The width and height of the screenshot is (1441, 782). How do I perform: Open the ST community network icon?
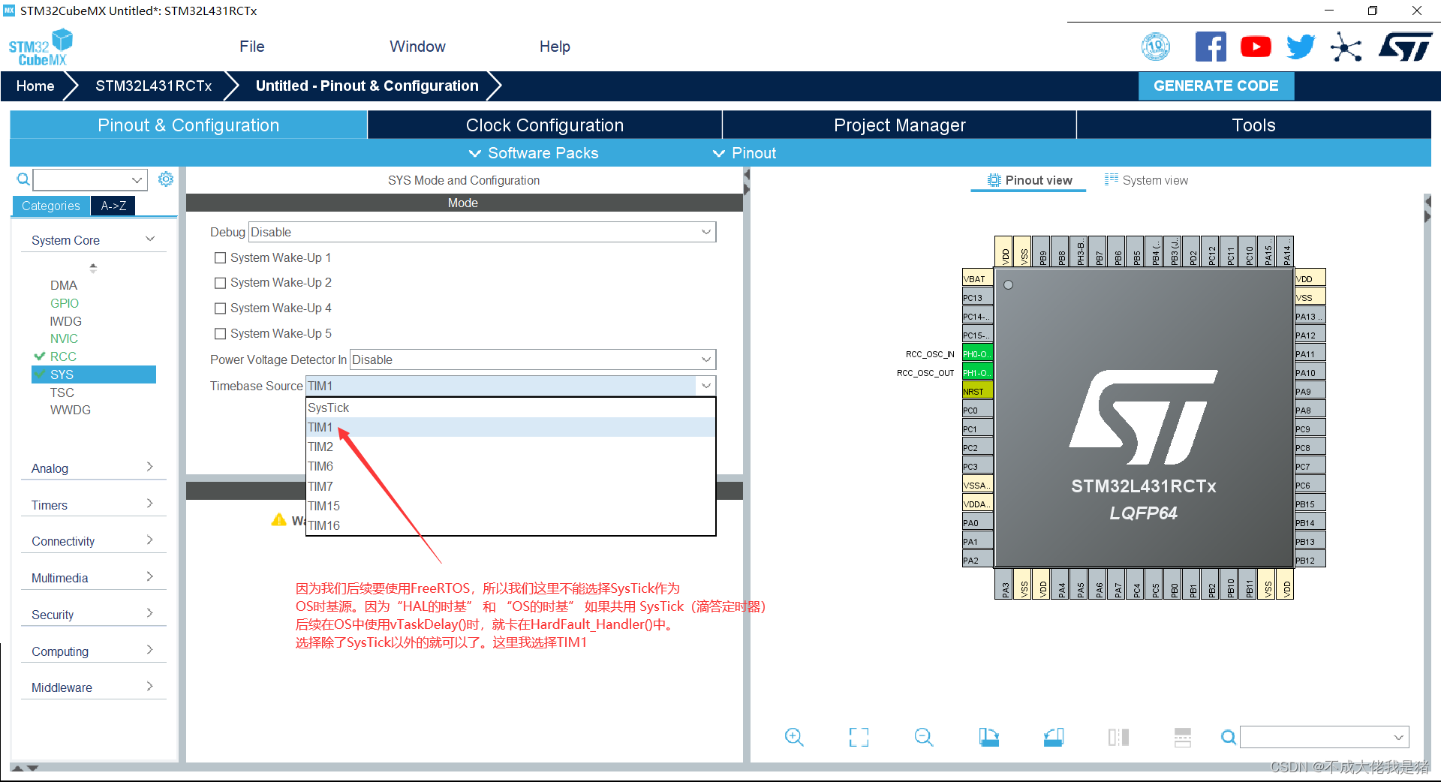(x=1346, y=47)
